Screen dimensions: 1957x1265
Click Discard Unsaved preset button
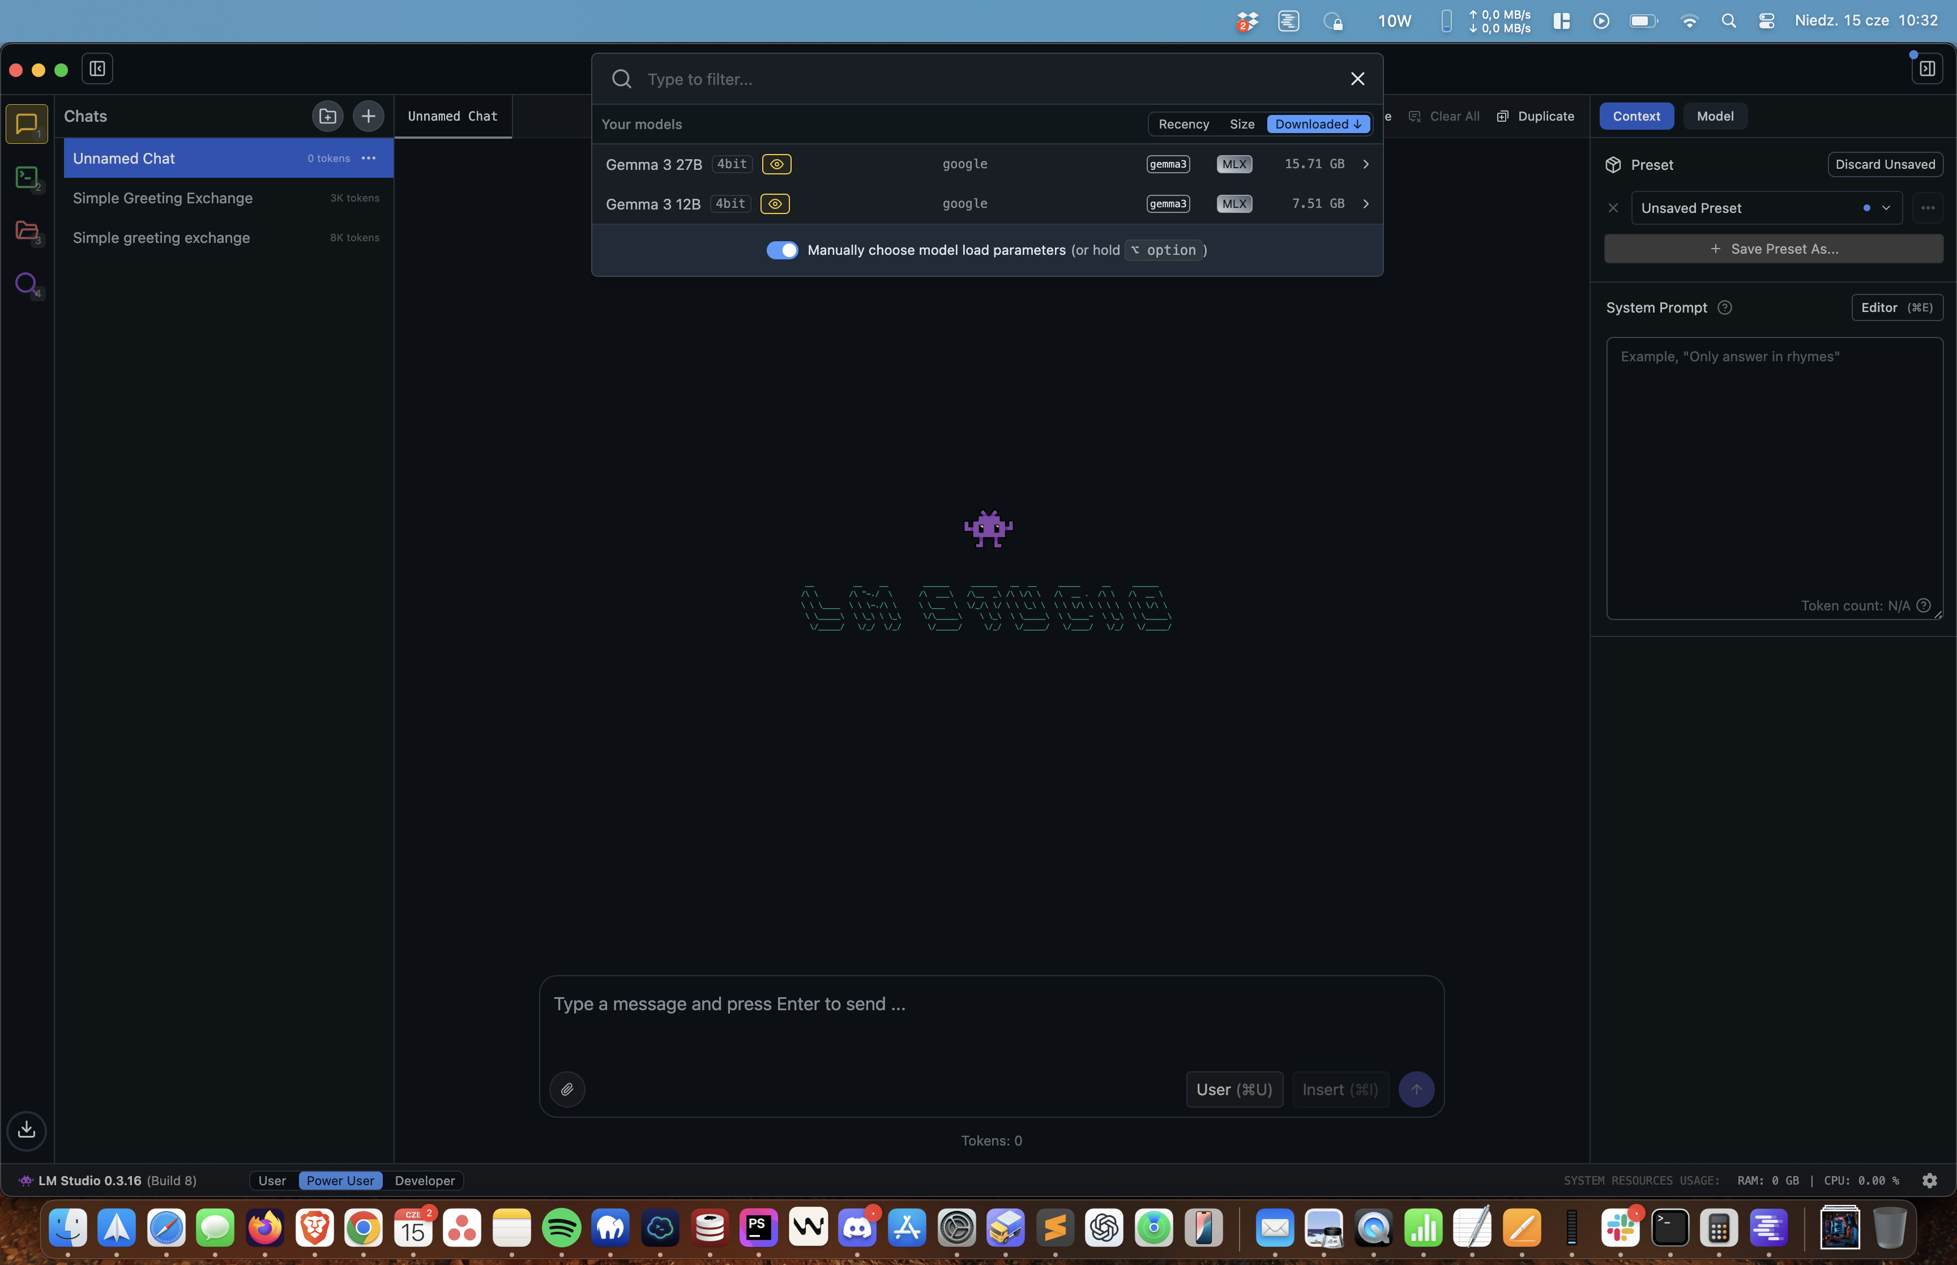1885,164
